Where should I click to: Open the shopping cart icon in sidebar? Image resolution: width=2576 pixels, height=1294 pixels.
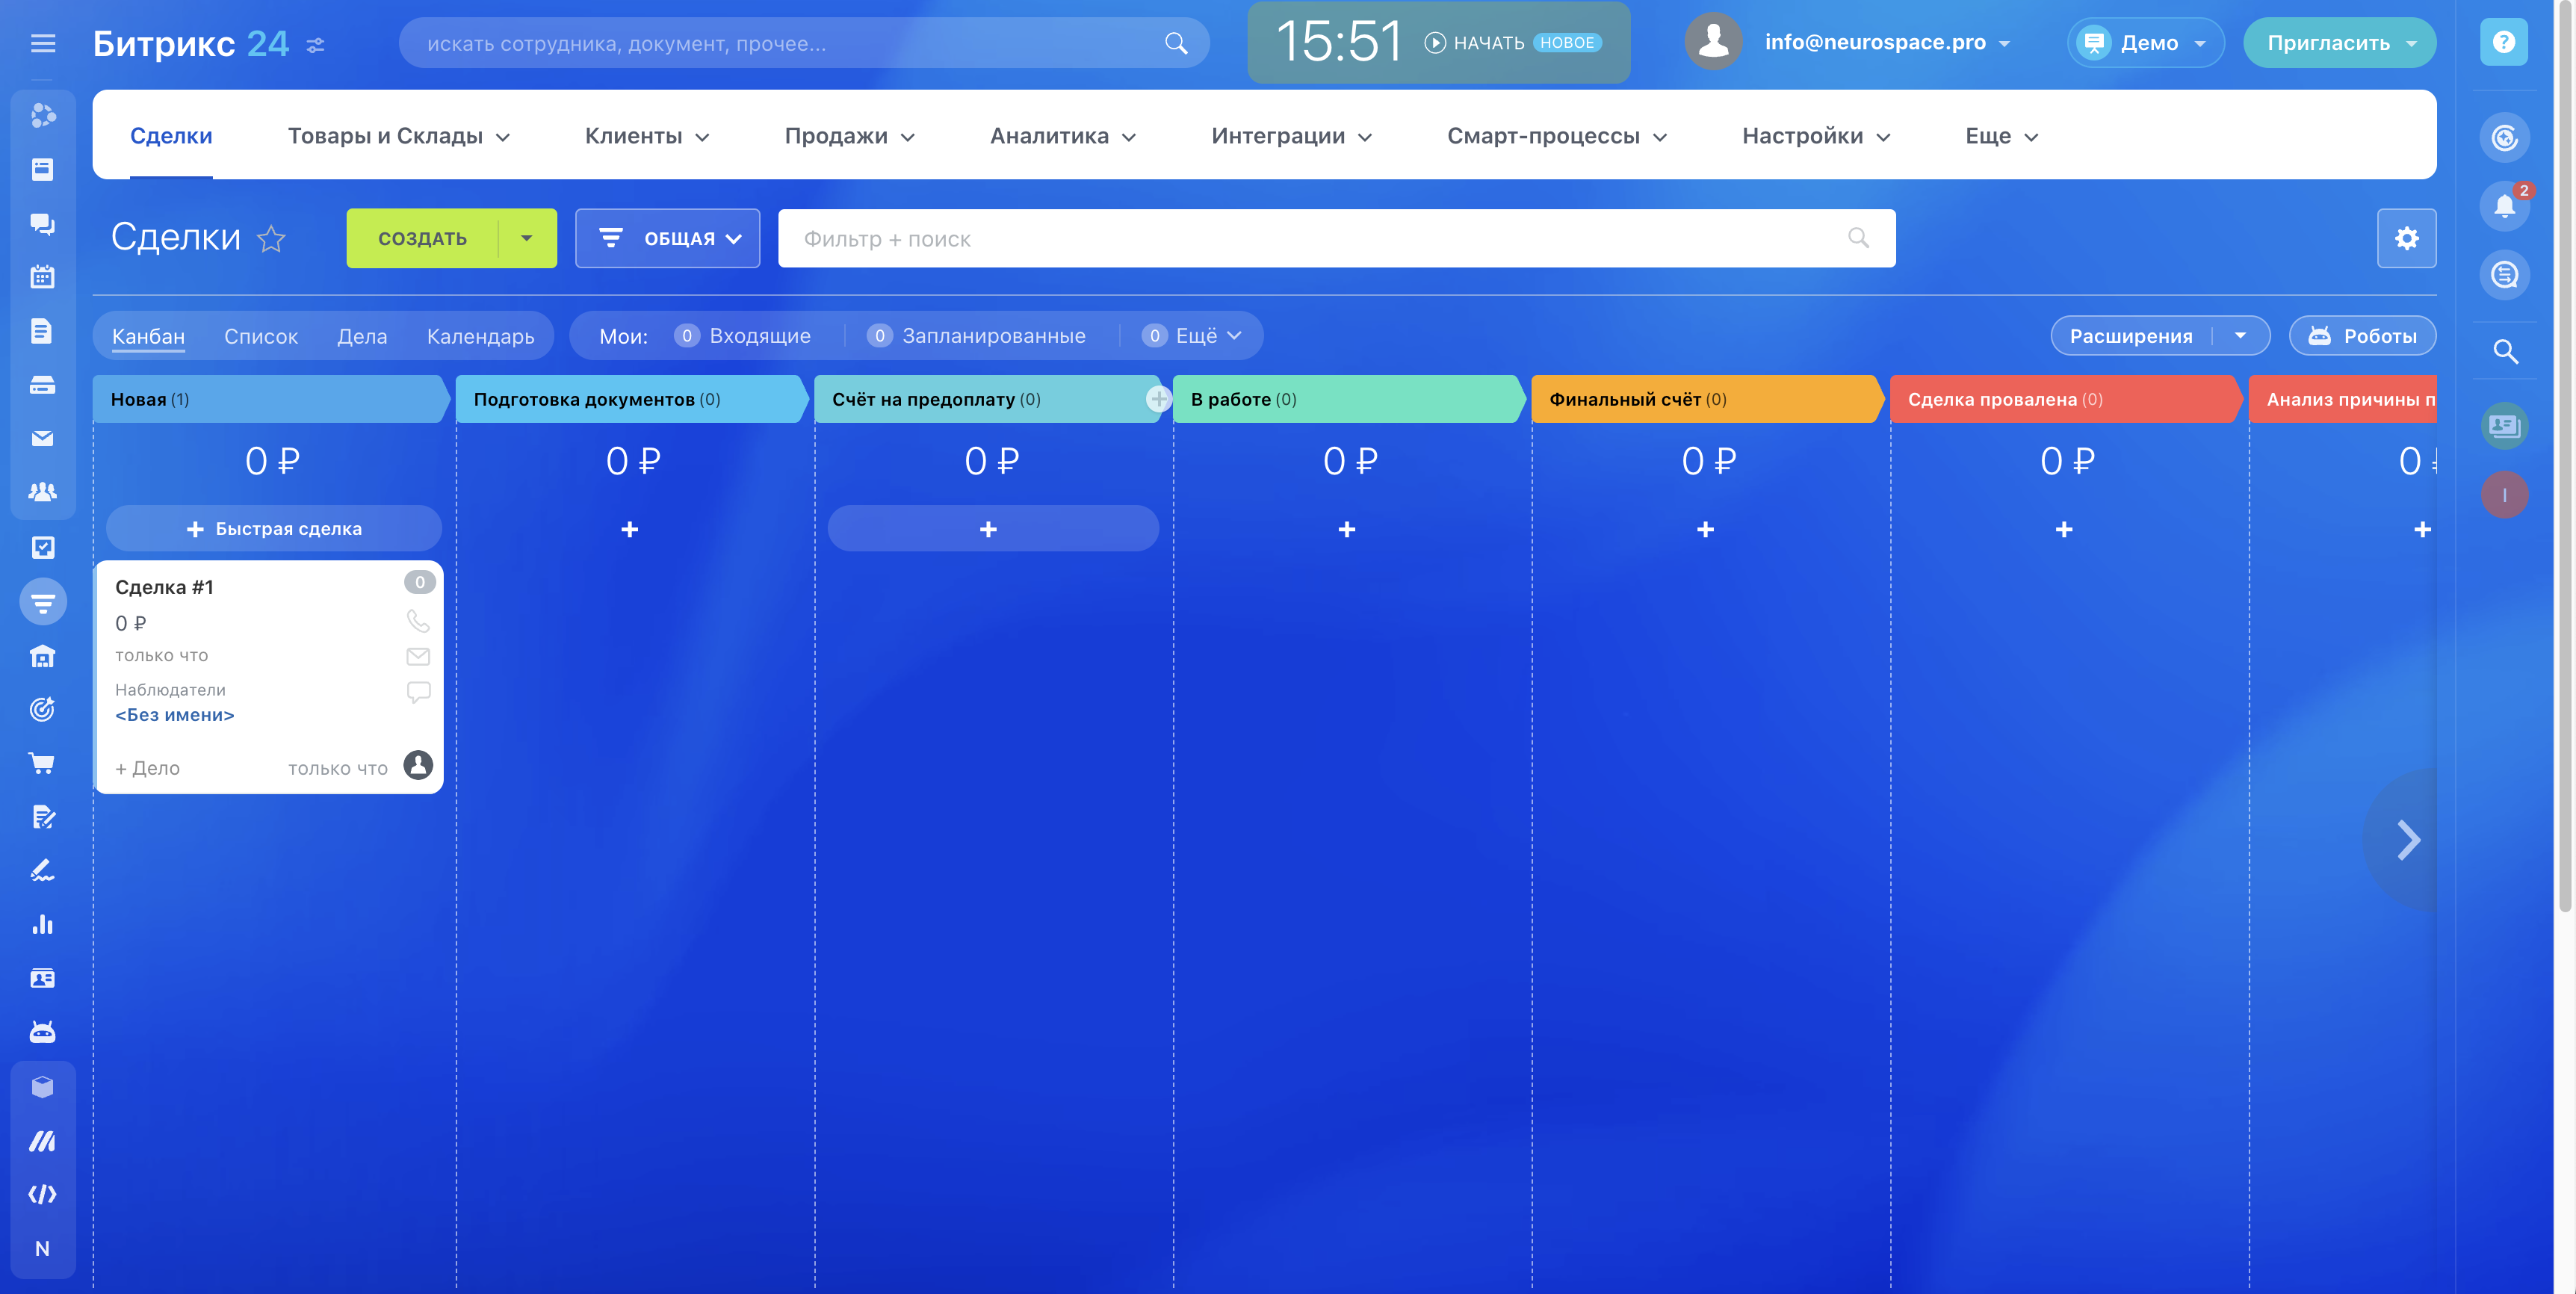42,764
